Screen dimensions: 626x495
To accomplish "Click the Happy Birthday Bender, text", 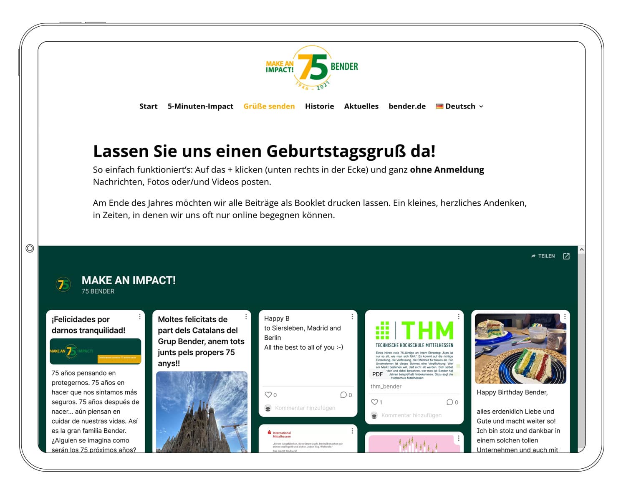I will pos(512,392).
